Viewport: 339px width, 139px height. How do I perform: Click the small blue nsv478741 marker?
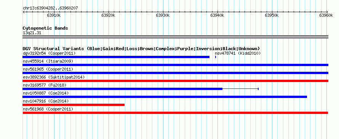click(x=216, y=57)
